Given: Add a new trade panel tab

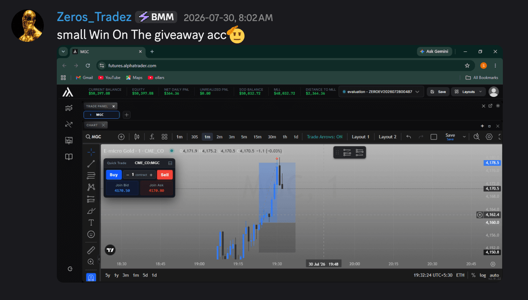Looking at the screenshot, I should (127, 115).
